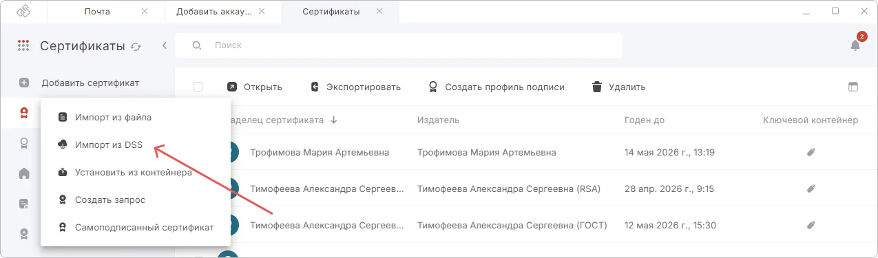
Task: Sort by certificate owner arrow
Action: [334, 120]
